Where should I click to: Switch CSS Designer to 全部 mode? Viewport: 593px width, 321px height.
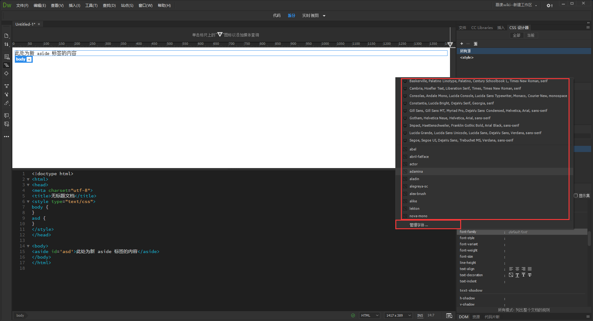tap(516, 36)
